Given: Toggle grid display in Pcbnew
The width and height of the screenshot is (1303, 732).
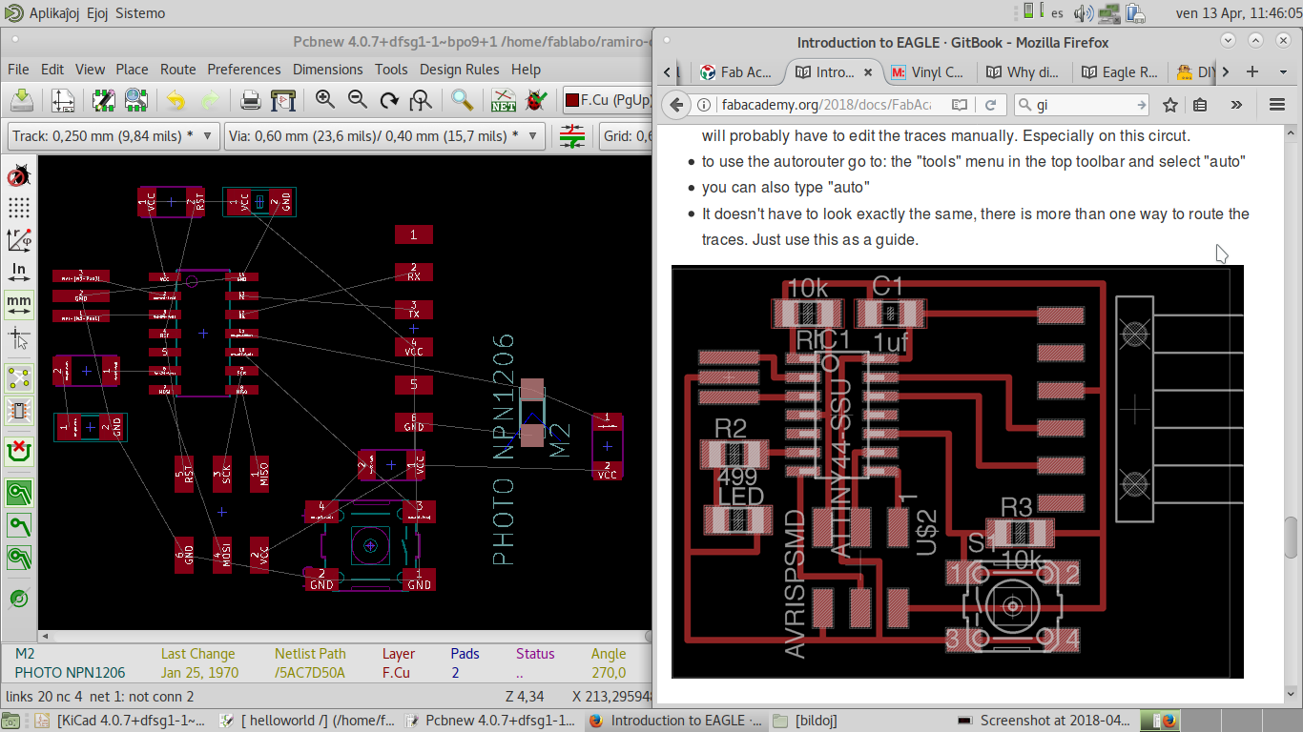Looking at the screenshot, I should [x=18, y=208].
